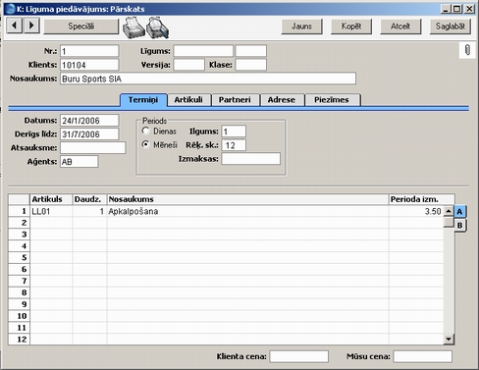Open print preview icon with magnifier
The height and width of the screenshot is (370, 479).
coord(157,27)
